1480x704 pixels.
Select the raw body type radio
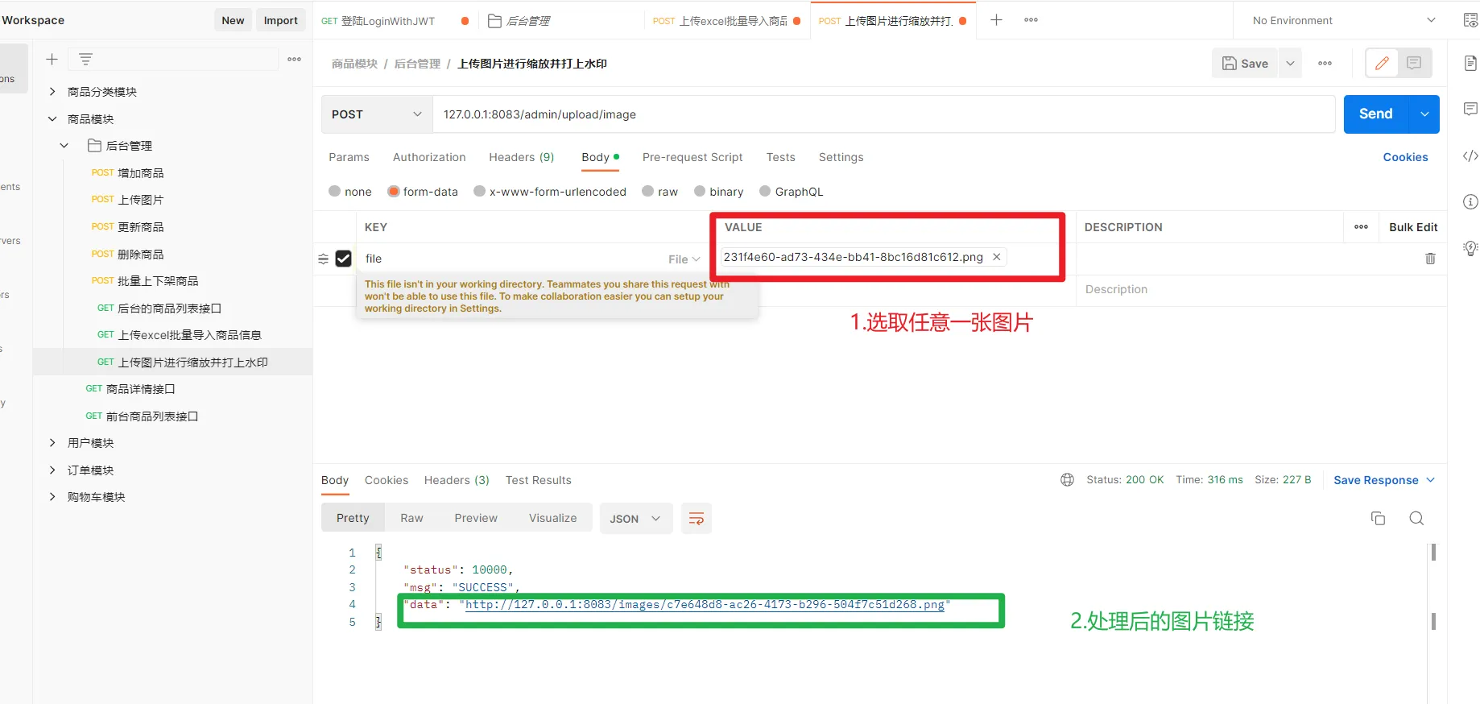[647, 192]
